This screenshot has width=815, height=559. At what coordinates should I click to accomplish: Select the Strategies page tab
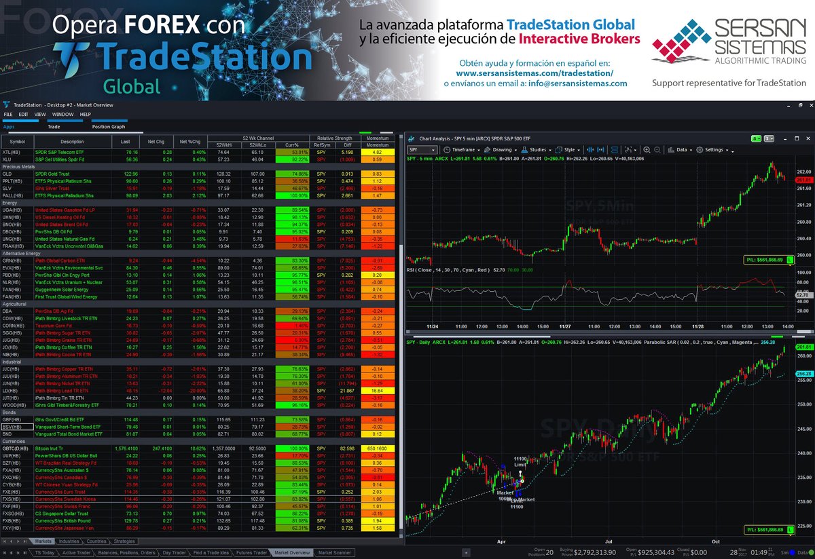coord(124,541)
